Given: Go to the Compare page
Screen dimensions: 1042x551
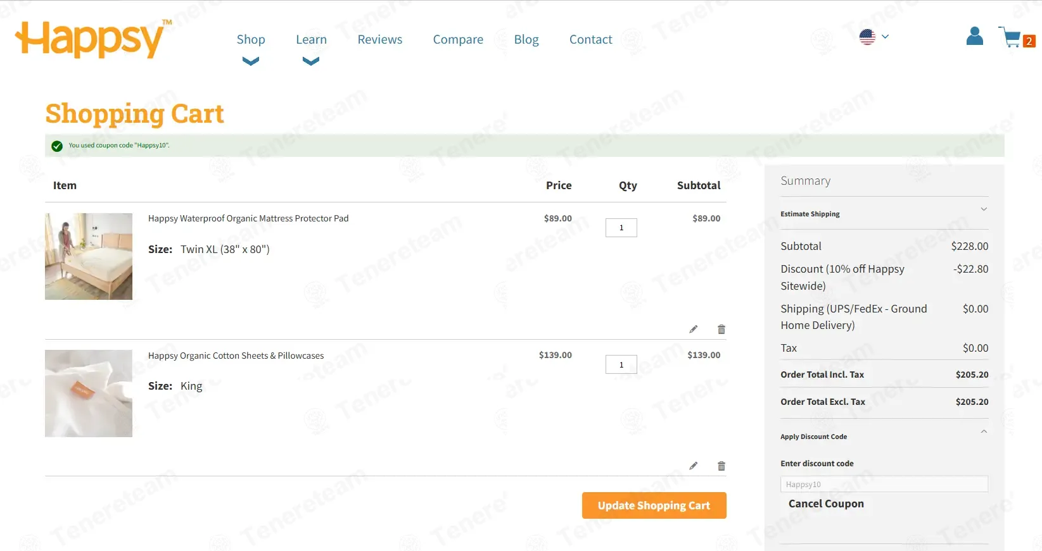Looking at the screenshot, I should 458,39.
